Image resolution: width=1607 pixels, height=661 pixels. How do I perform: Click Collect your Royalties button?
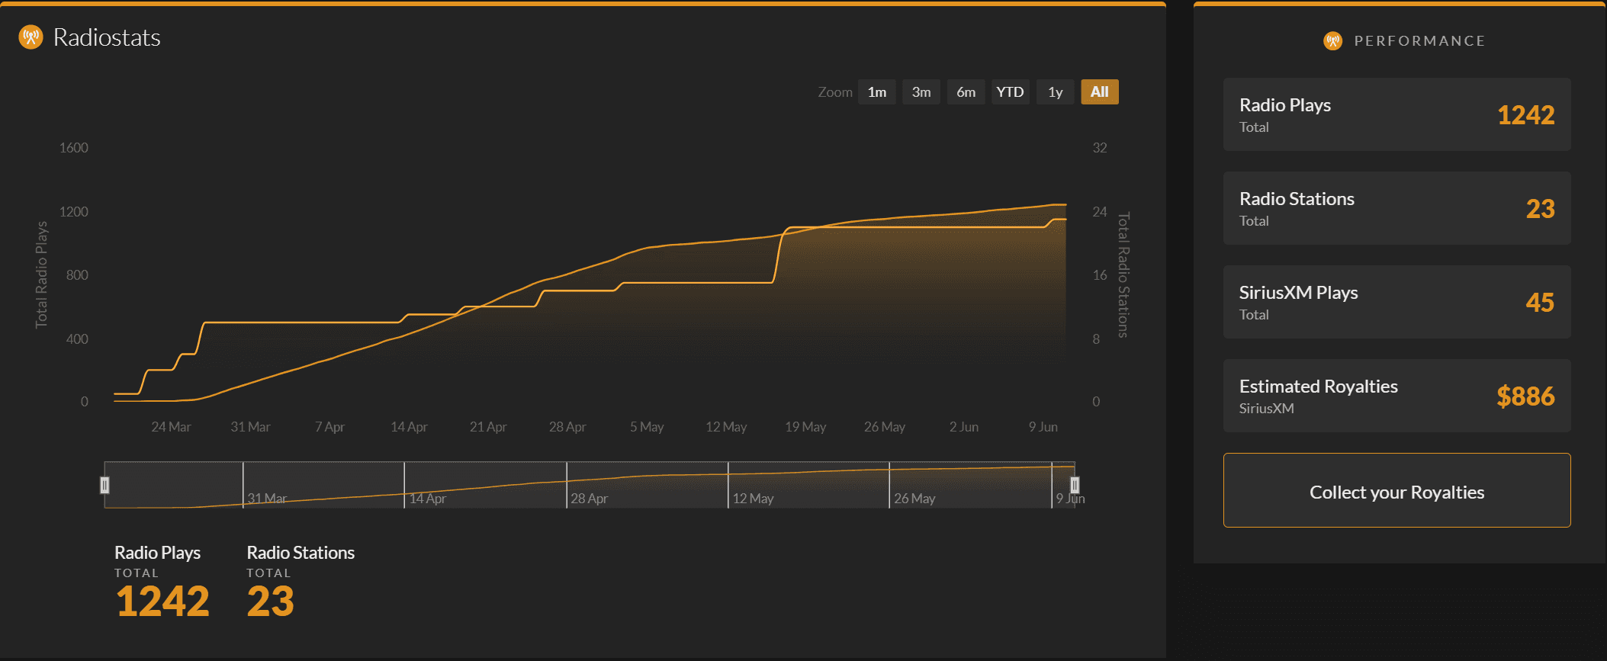1396,491
